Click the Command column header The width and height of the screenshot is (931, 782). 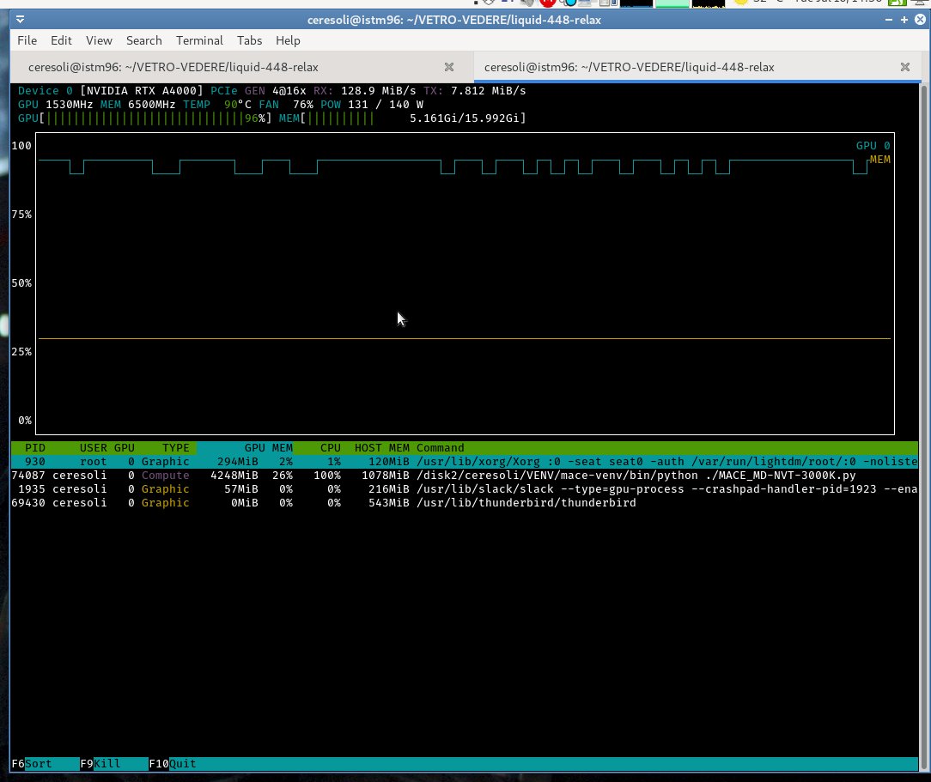pyautogui.click(x=440, y=448)
